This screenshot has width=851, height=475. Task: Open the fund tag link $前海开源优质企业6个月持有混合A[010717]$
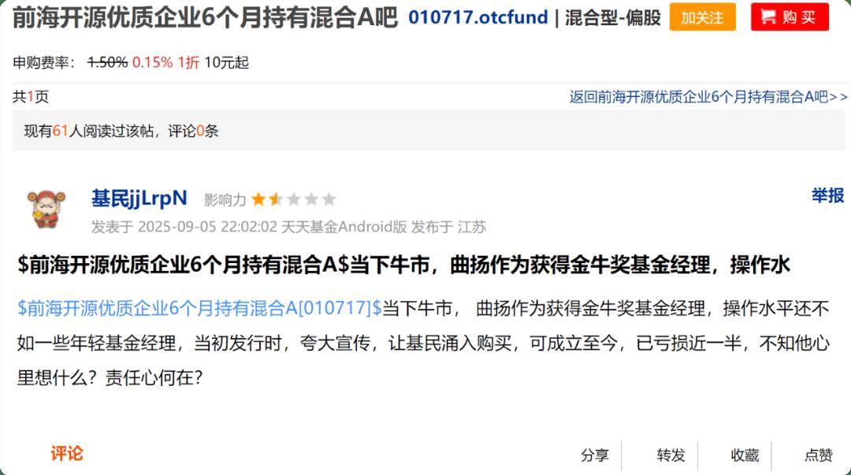(199, 308)
